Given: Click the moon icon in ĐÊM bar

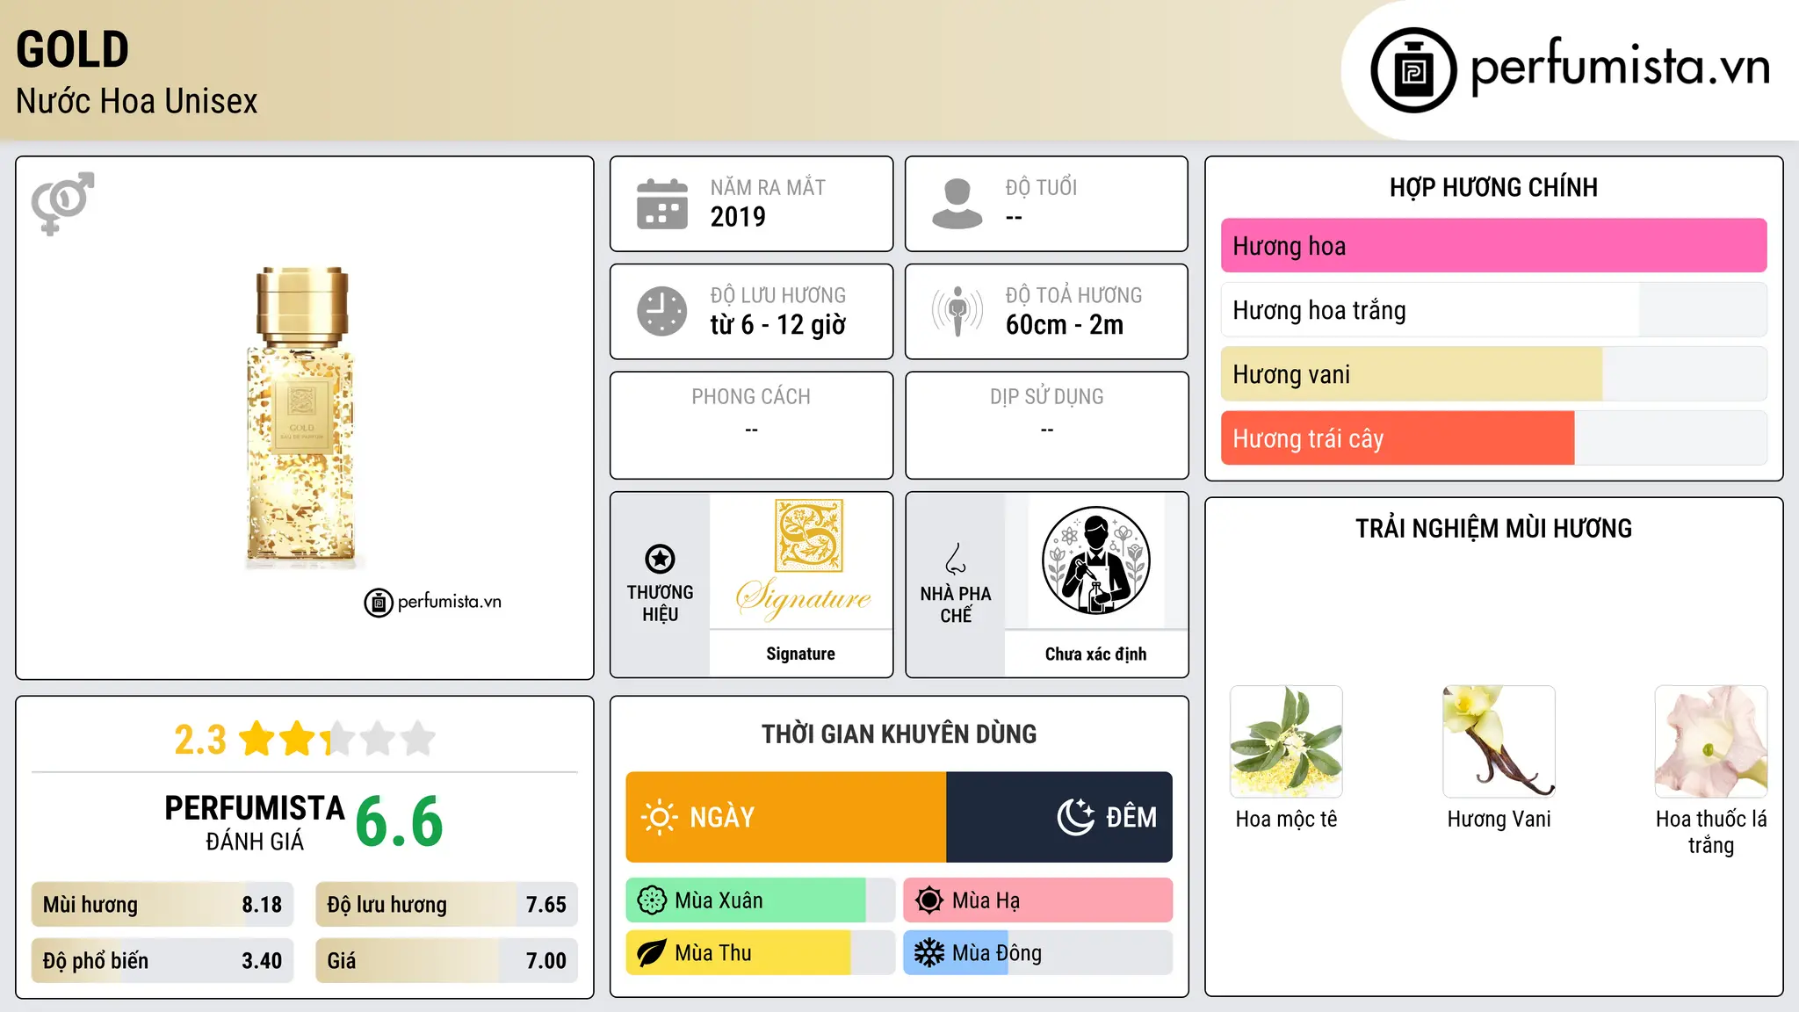Looking at the screenshot, I should pyautogui.click(x=1076, y=817).
